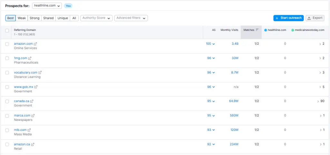Open the healthline.com domain dropdown
This screenshot has height=155, width=330.
47,6
